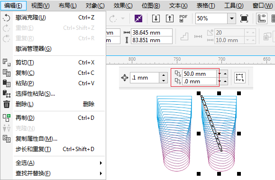Click the Export icon with up arrow

170,18
